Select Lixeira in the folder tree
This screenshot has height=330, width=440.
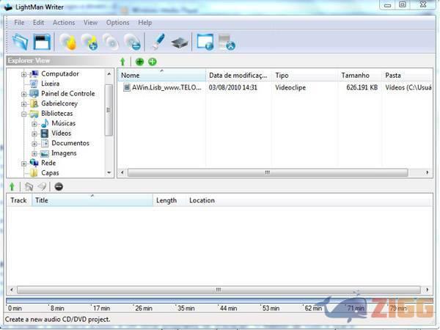50,84
